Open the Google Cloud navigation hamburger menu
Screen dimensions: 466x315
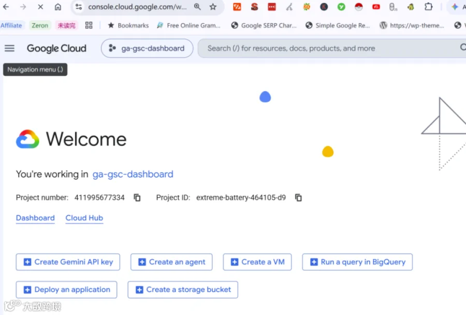pyautogui.click(x=9, y=48)
